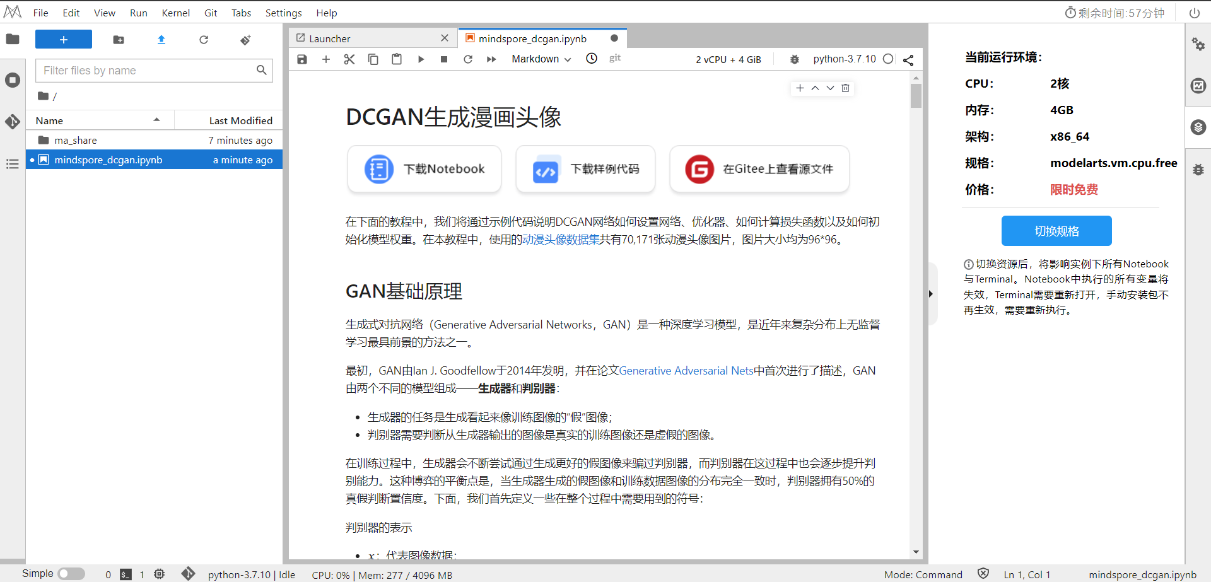Upload files using the upload icon
This screenshot has height=582, width=1211.
(x=161, y=39)
